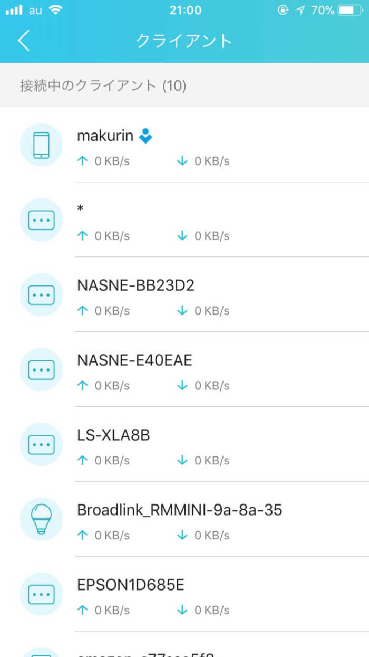Tap the phone icon beside makurin

coord(41,145)
